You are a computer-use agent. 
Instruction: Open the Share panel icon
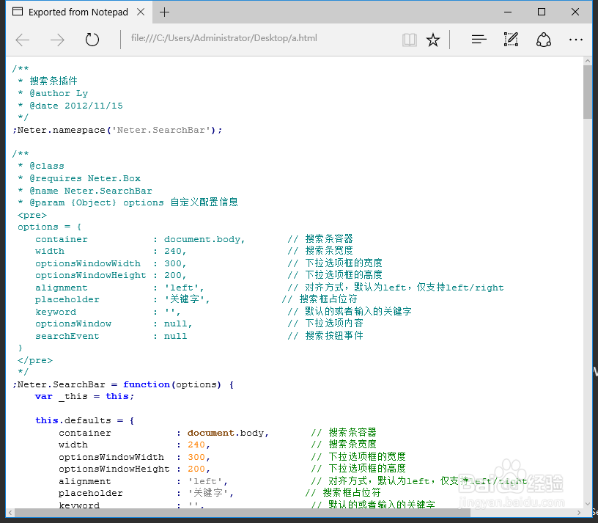click(x=543, y=40)
